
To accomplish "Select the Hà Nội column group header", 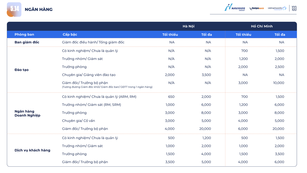I will point(188,26).
